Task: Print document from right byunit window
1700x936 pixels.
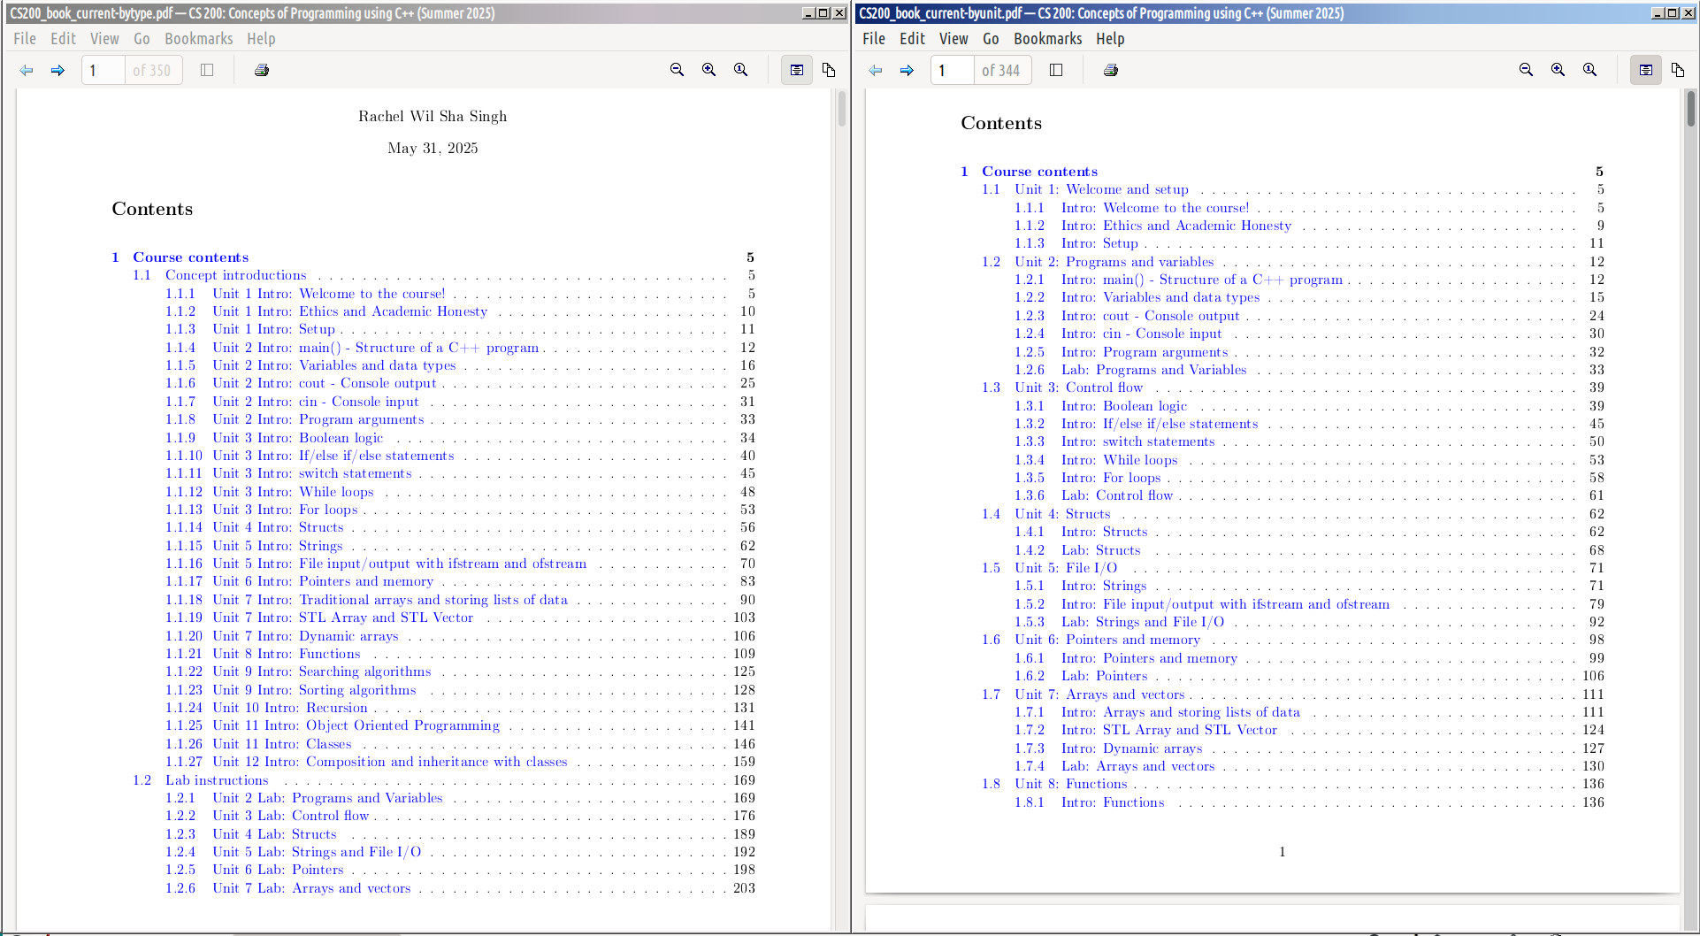Action: coord(1111,70)
